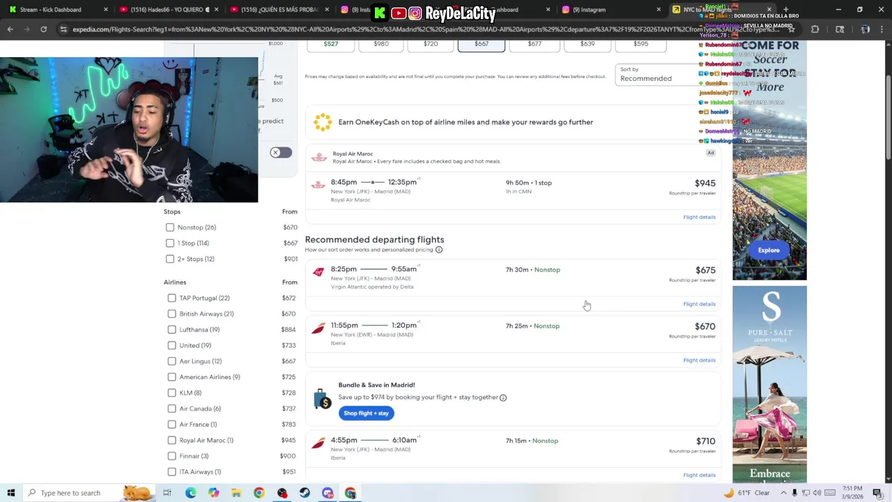Screen dimensions: 892x502
Task: Open Flight details for the $675 Virgin Atlantic flight
Action: pos(699,304)
